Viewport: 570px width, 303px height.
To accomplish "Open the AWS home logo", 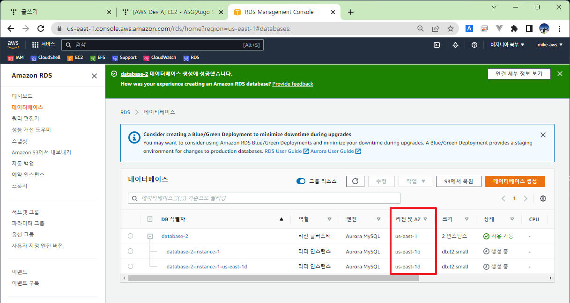I will [13, 44].
